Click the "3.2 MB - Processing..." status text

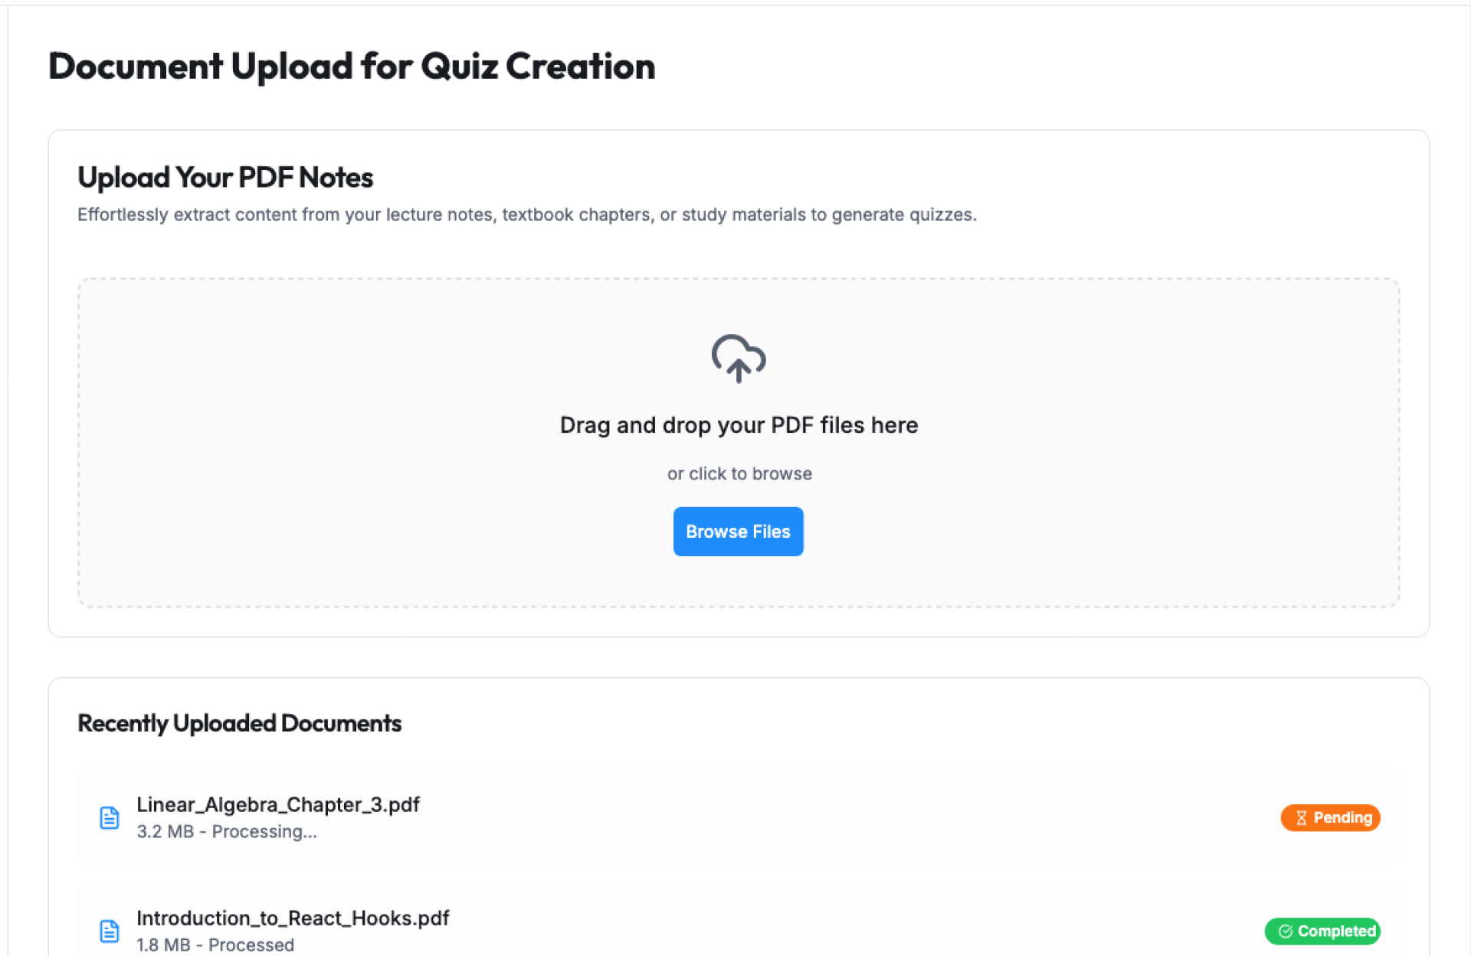pyautogui.click(x=227, y=832)
